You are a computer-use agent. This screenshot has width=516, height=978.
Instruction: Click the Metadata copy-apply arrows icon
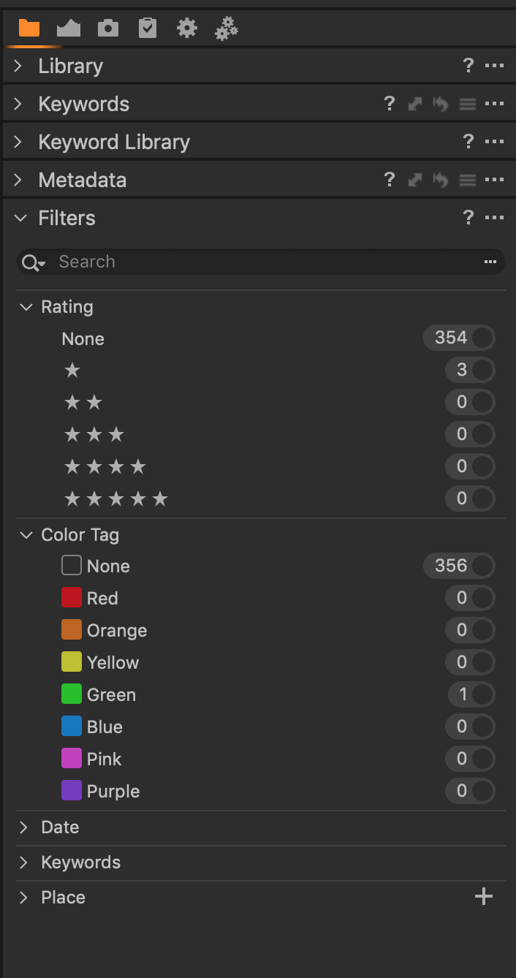[415, 180]
